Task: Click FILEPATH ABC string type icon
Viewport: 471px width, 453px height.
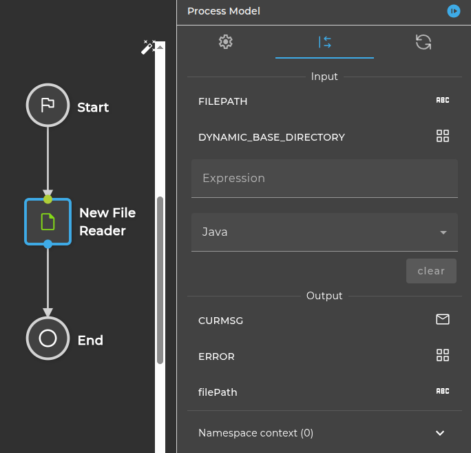Action: tap(443, 100)
